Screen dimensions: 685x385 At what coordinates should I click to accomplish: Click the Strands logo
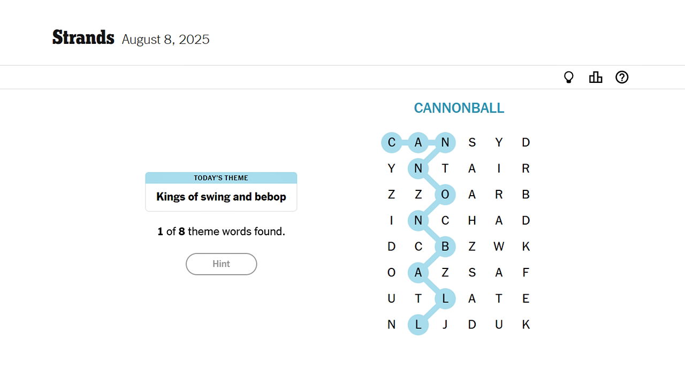[x=83, y=38]
